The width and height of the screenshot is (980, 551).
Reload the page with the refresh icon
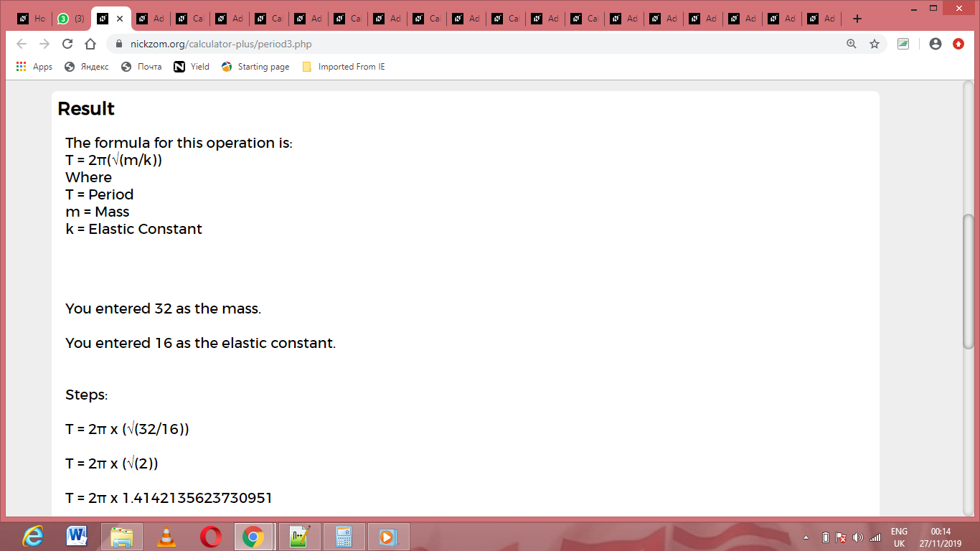67,44
